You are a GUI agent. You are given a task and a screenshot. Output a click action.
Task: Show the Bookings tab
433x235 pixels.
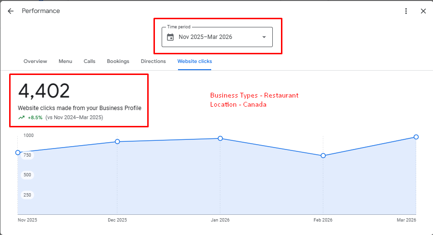point(118,62)
